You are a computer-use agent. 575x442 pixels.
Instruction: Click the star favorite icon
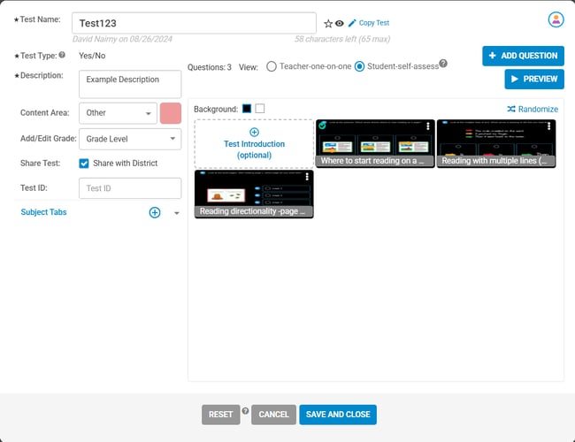pos(328,23)
